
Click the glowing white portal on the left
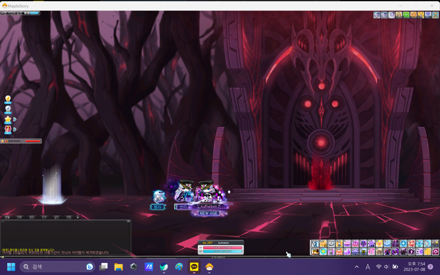pos(52,184)
